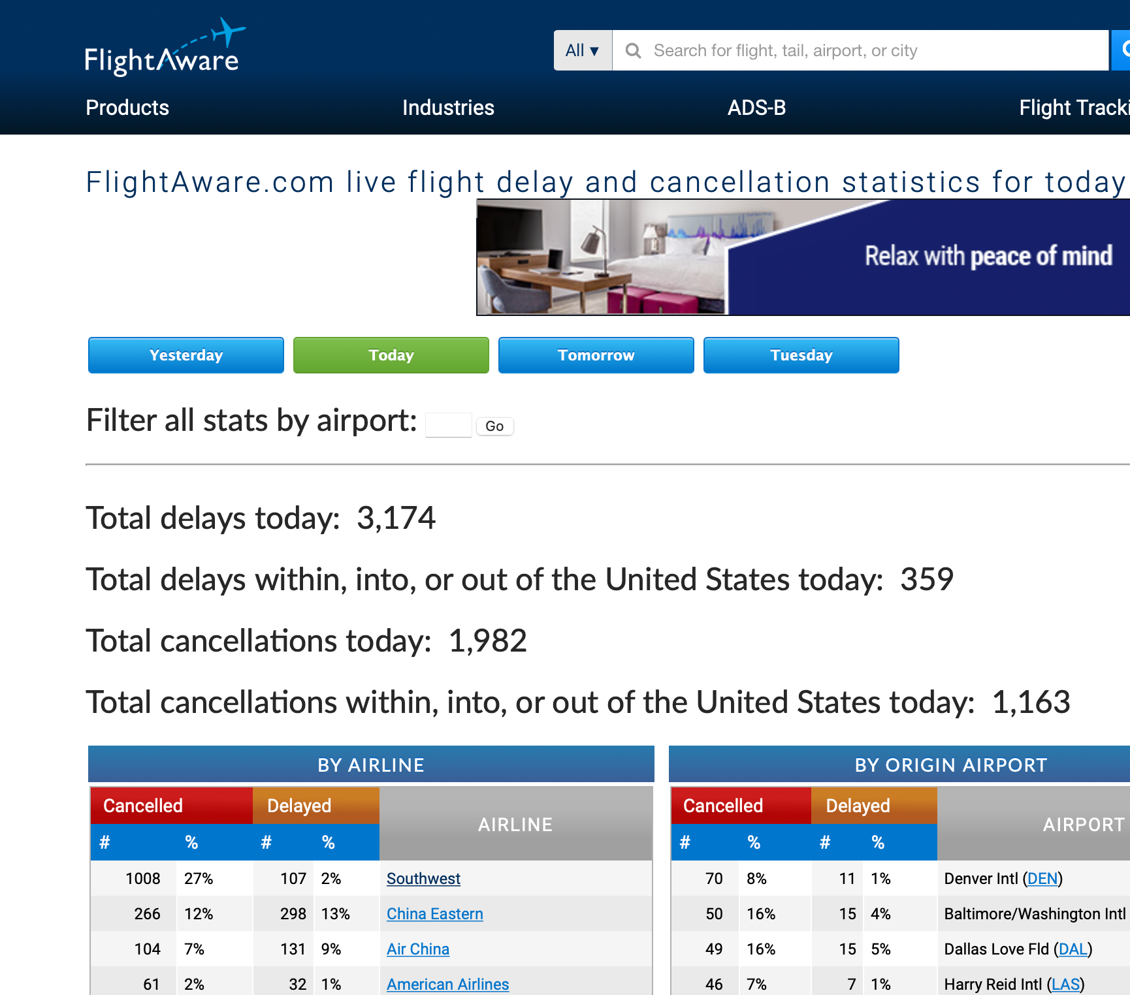This screenshot has width=1130, height=995.
Task: Open the Industries menu
Action: click(x=448, y=108)
